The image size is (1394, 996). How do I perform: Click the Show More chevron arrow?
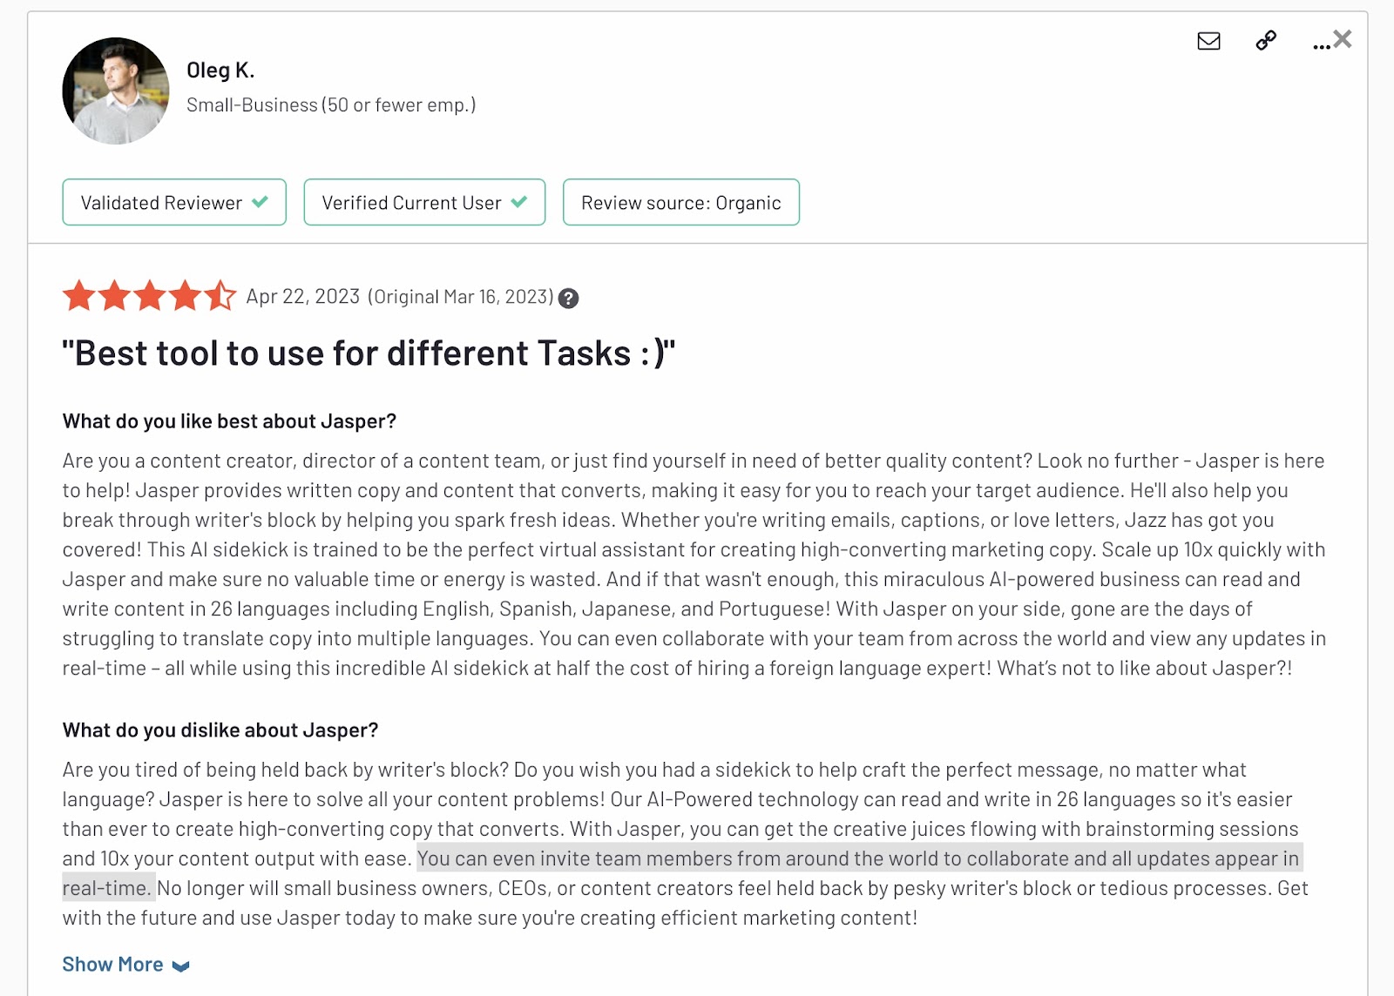point(181,966)
